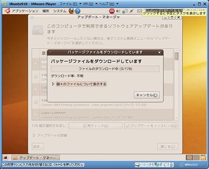Click the show desktop icon in bottom panel
The width and height of the screenshot is (209, 169).
6,157
